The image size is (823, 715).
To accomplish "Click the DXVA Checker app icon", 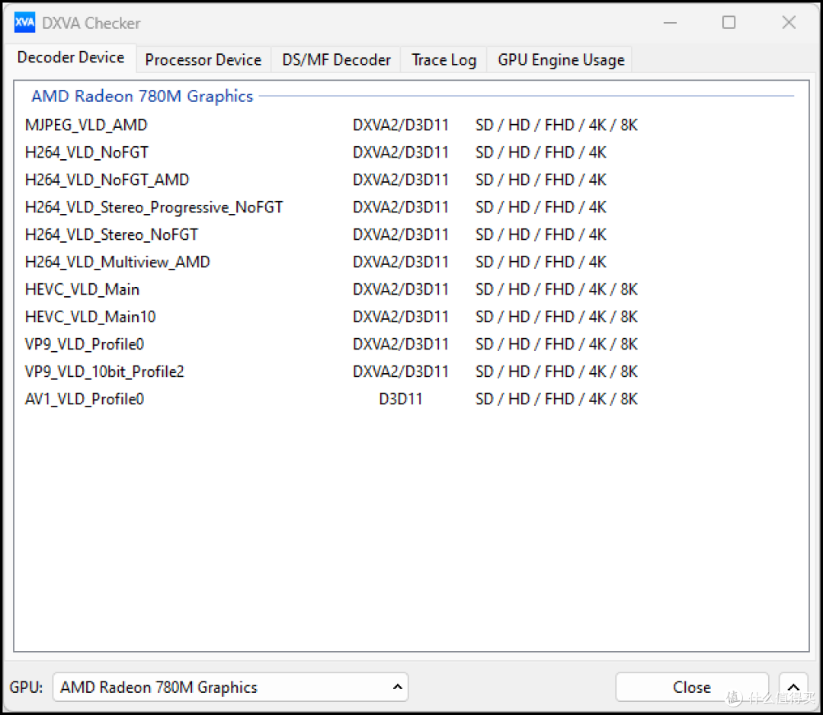I will tap(24, 23).
